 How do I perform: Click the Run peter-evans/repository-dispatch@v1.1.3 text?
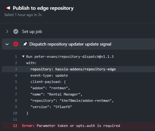click(x=70, y=57)
